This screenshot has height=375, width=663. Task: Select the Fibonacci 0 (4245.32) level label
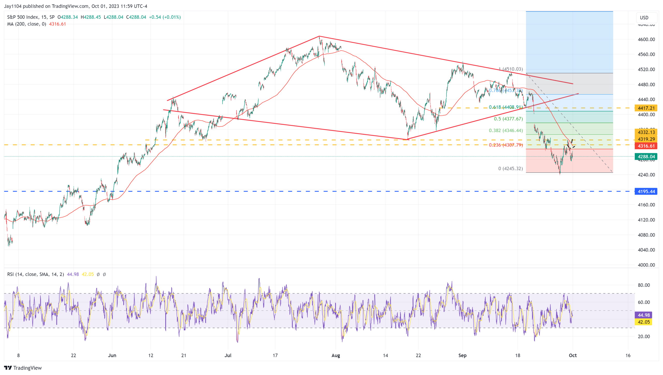pyautogui.click(x=510, y=168)
